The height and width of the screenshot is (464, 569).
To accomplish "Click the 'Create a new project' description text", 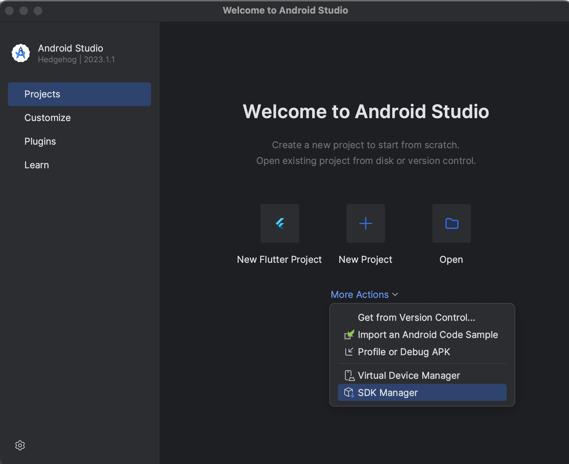I will [x=366, y=145].
